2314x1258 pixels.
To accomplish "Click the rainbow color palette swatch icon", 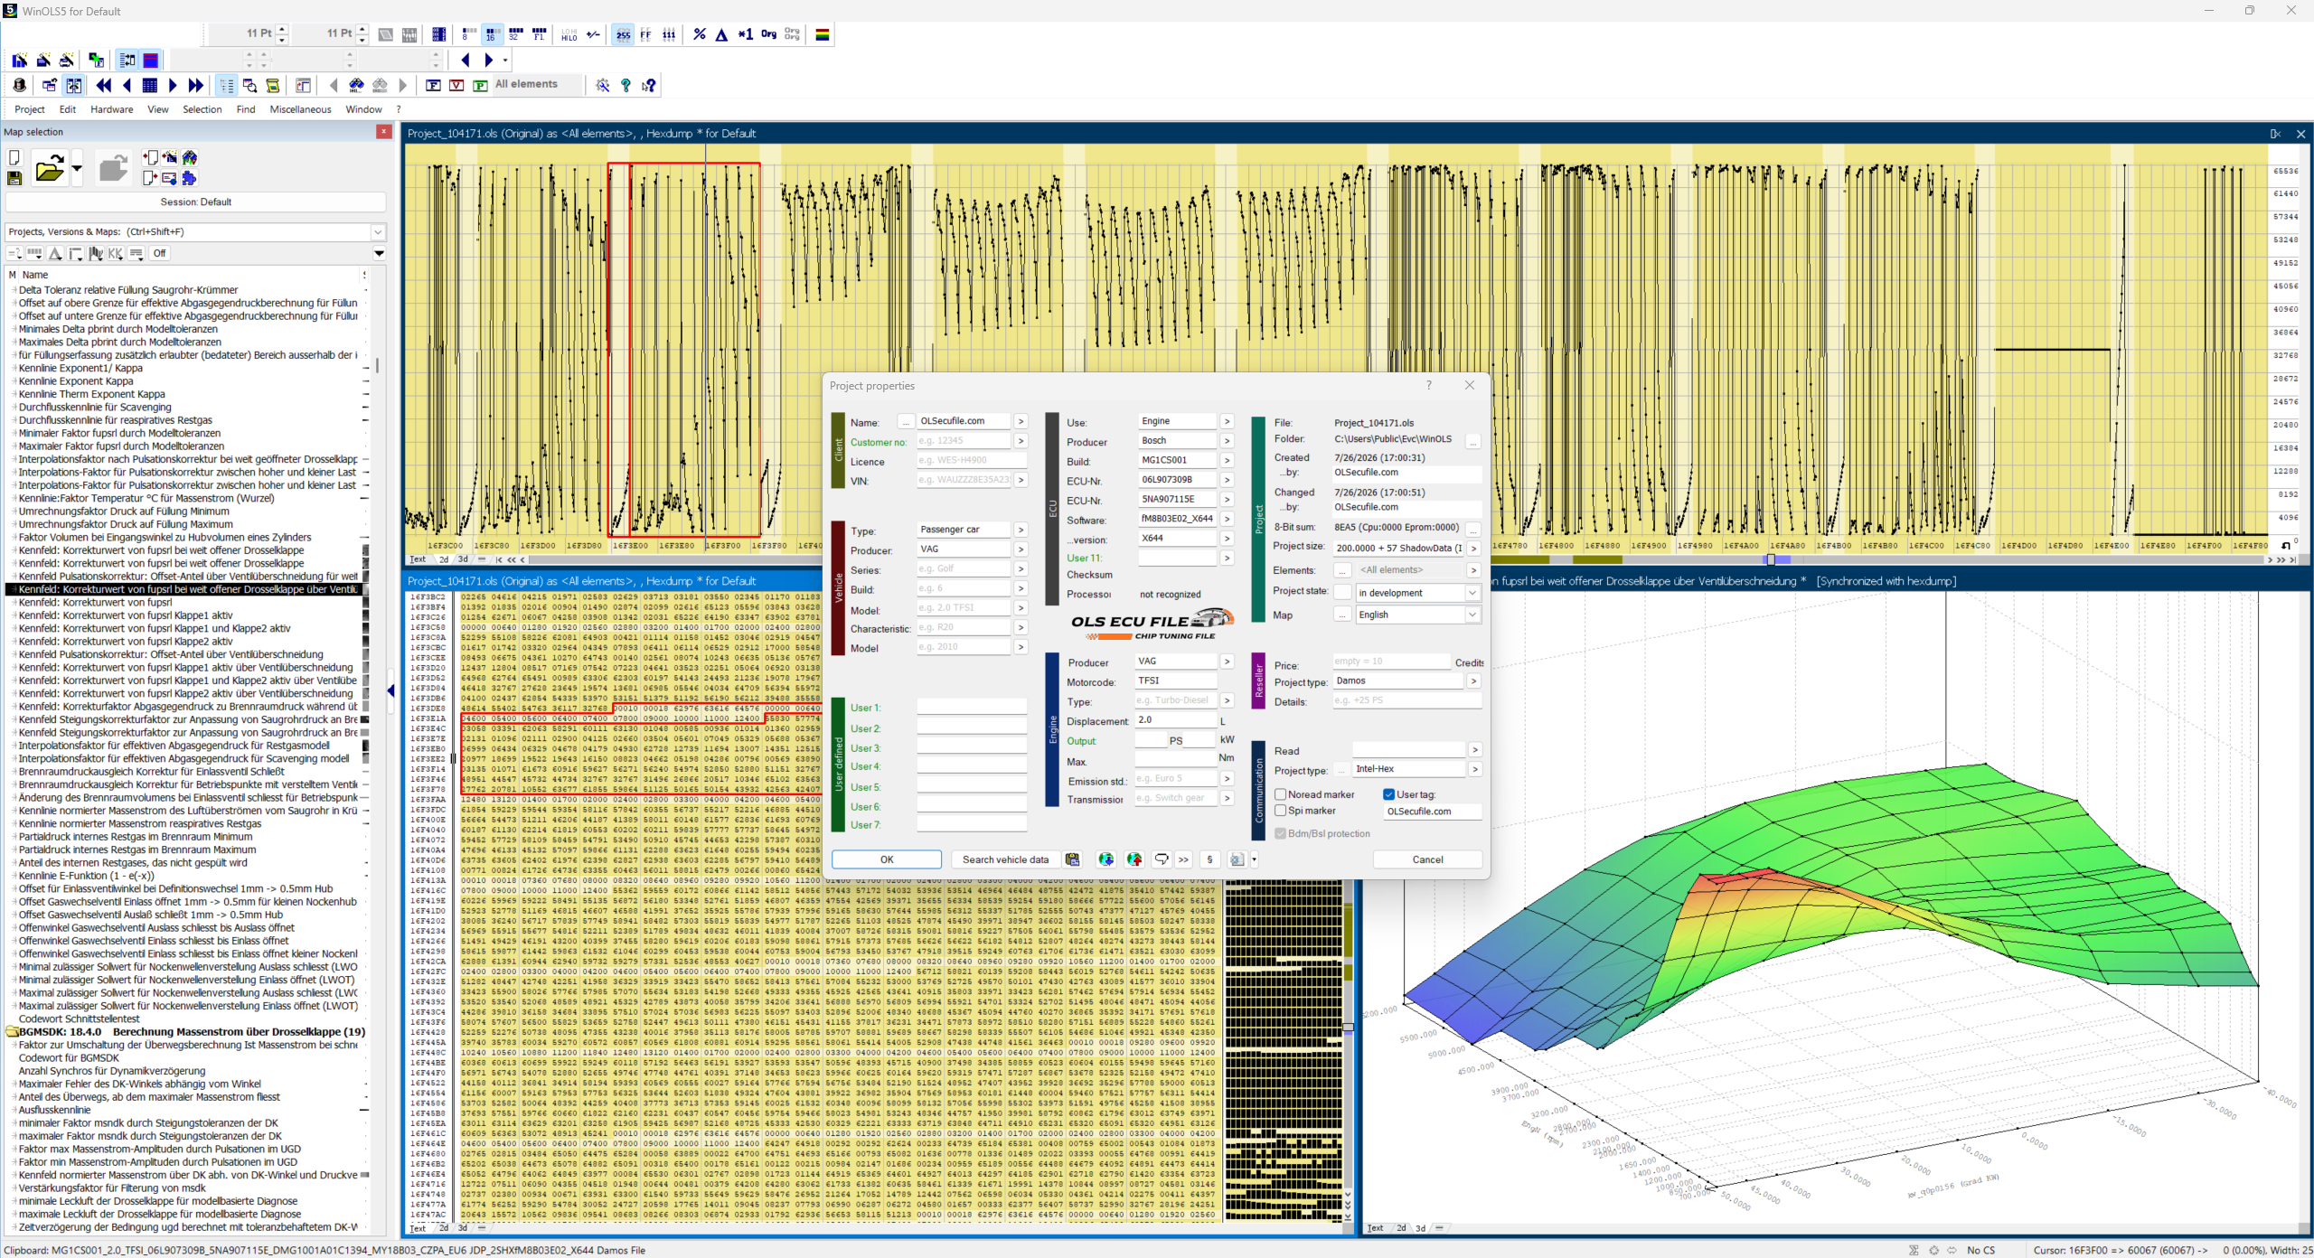I will click(x=823, y=34).
